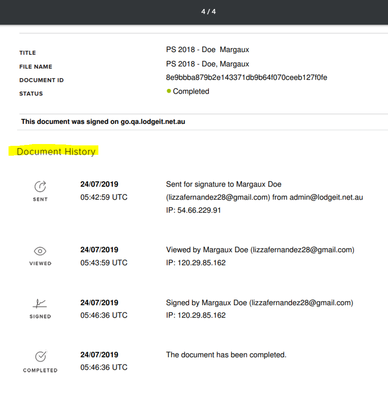
Task: Click the green Completed status dot
Action: pyautogui.click(x=169, y=91)
